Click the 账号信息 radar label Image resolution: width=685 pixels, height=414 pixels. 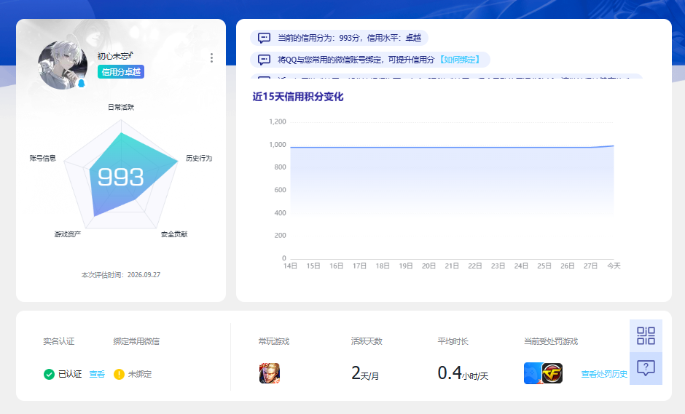(43, 158)
